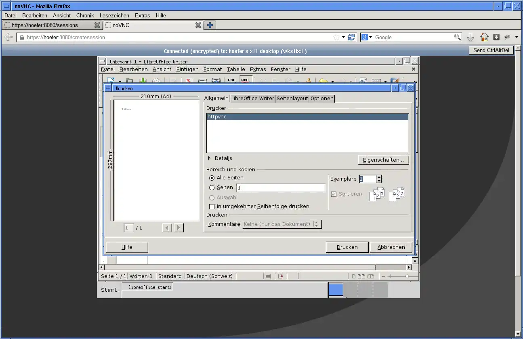Click the save icon with green arrow in Writer
523x339 pixels.
pyautogui.click(x=143, y=81)
